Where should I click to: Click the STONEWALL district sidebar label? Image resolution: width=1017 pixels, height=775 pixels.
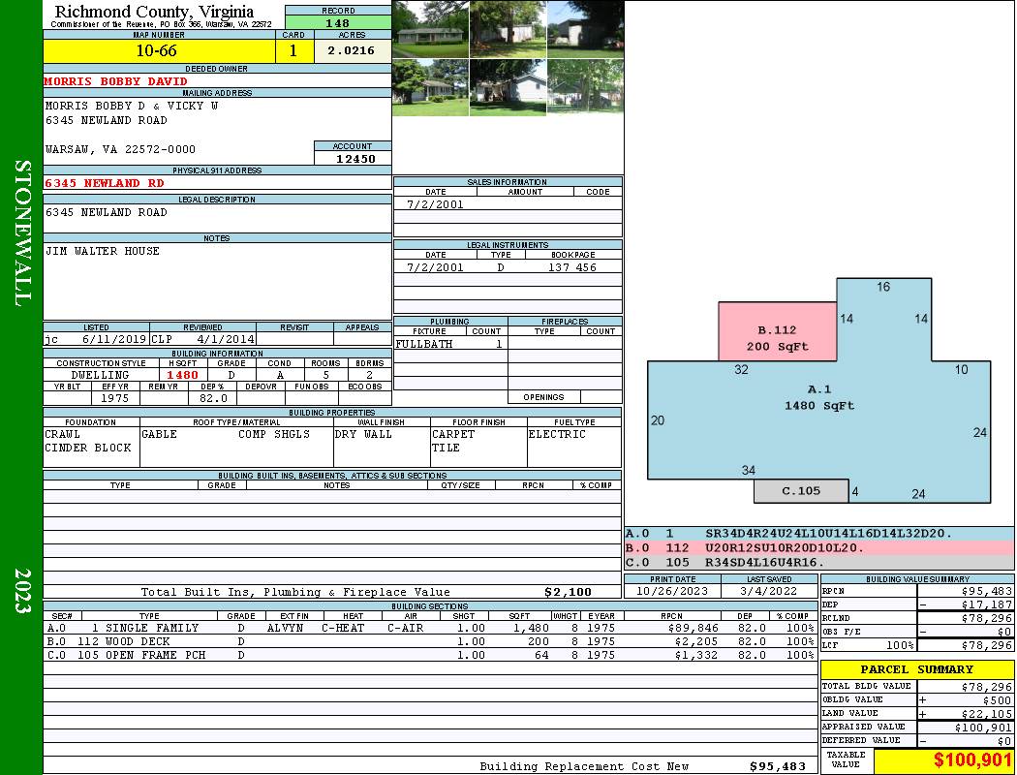pyautogui.click(x=22, y=233)
